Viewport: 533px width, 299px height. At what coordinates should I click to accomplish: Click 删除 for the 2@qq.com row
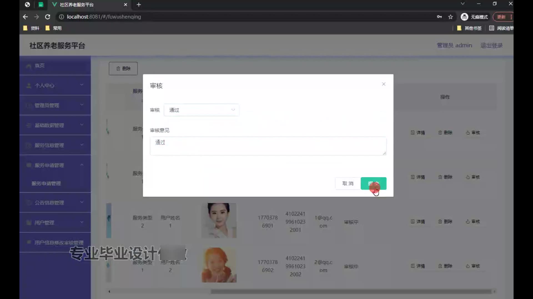(x=445, y=266)
